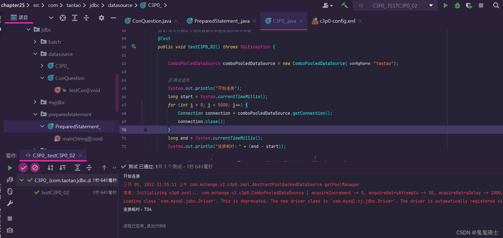Hide the project panel with the minus icon
The height and width of the screenshot is (238, 503).
coord(113,18)
